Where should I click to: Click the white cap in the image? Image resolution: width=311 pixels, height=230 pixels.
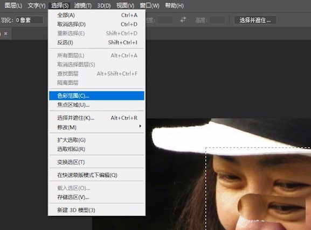coord(218,139)
